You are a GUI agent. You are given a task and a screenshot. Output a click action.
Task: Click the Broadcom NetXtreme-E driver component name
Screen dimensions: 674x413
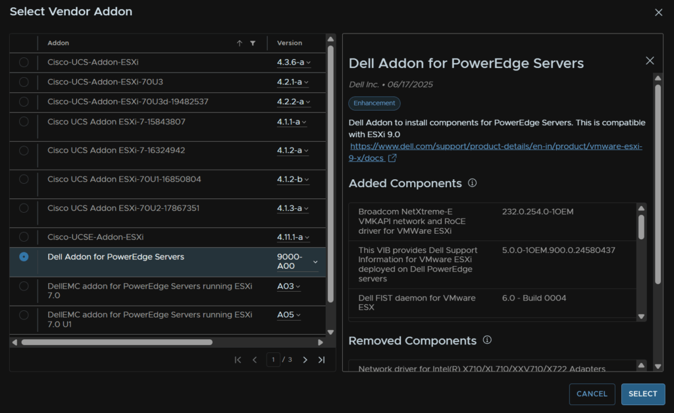click(x=412, y=221)
